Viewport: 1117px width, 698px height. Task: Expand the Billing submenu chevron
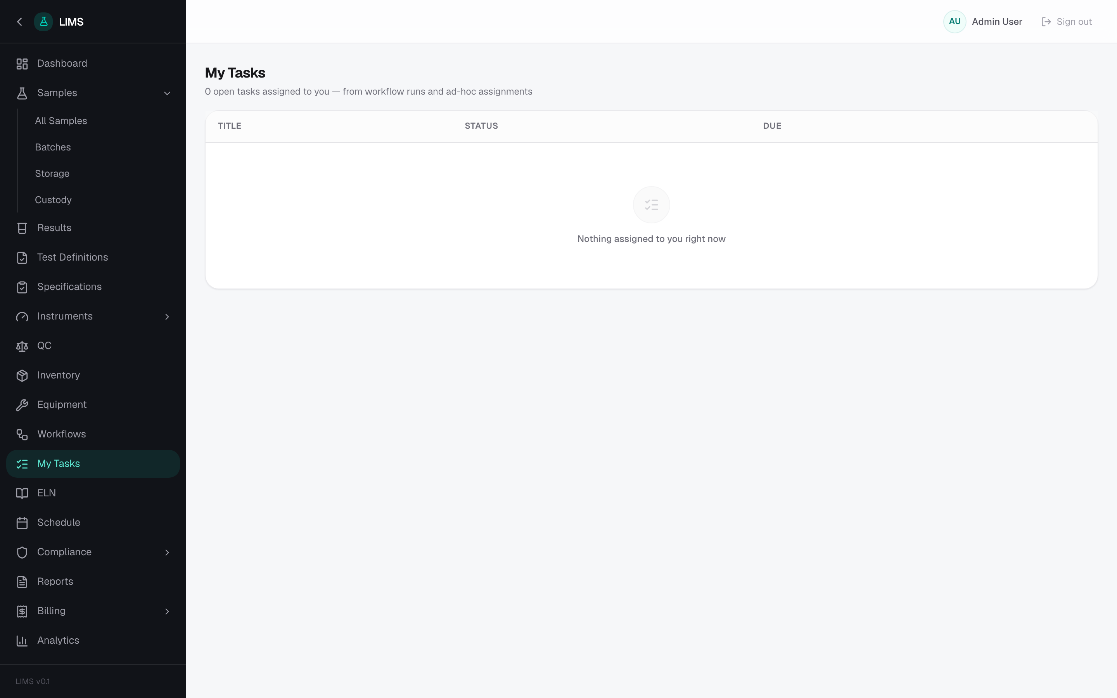pyautogui.click(x=167, y=611)
